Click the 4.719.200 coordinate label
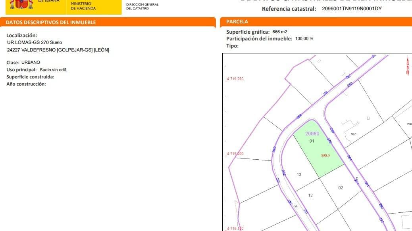 [x=235, y=154]
